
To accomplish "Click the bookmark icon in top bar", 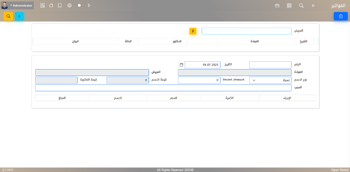I will coord(60,5).
